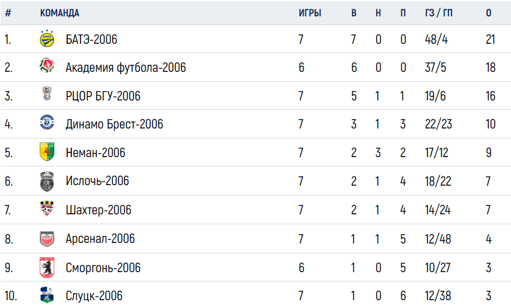Click the Ислочь-2006 grey wolf crest
511x306 pixels.
pyautogui.click(x=47, y=181)
